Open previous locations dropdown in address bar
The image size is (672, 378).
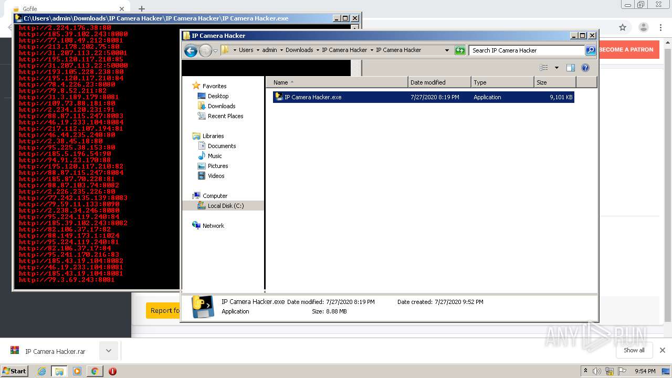pos(447,50)
